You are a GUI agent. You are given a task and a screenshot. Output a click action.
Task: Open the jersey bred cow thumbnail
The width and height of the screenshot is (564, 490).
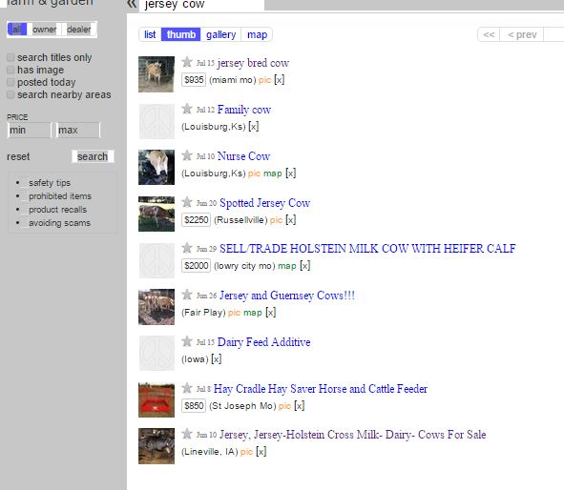[x=157, y=74]
